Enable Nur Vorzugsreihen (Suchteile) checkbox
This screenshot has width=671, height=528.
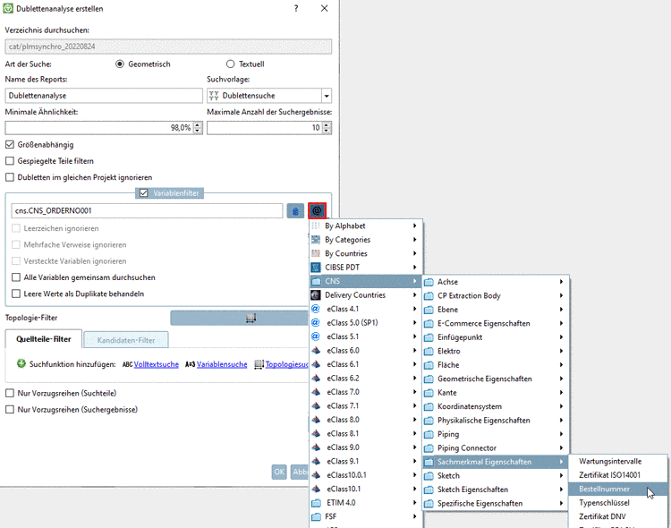[10, 393]
